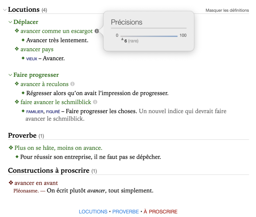The image size is (256, 217).
Task: Click info icon beside "avancer comme un escargot"
Action: pos(97,31)
